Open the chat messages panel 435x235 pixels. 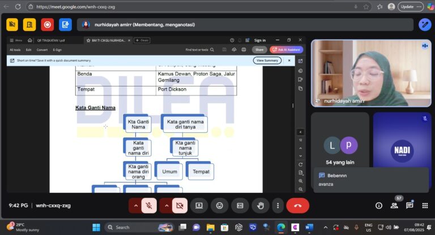pos(410,206)
